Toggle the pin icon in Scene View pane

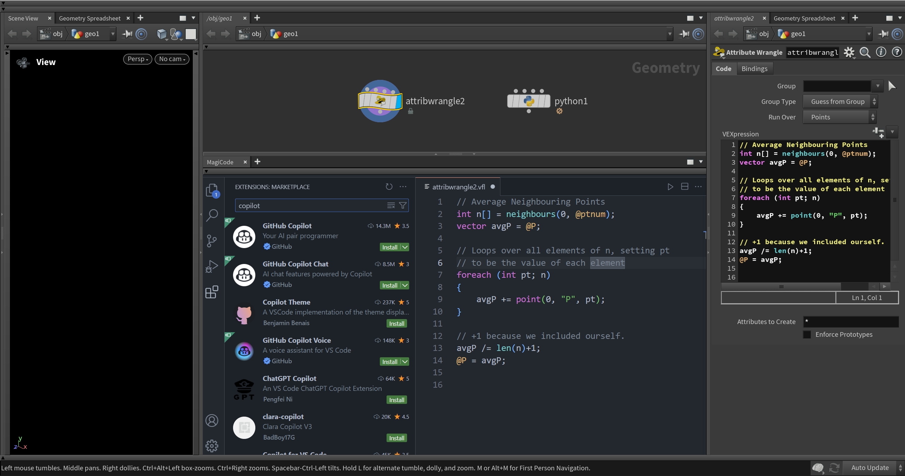click(127, 34)
